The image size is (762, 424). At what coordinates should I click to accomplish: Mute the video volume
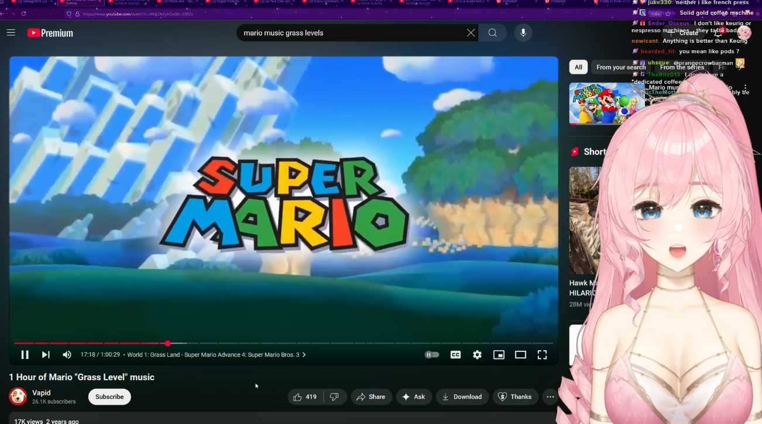coord(67,355)
